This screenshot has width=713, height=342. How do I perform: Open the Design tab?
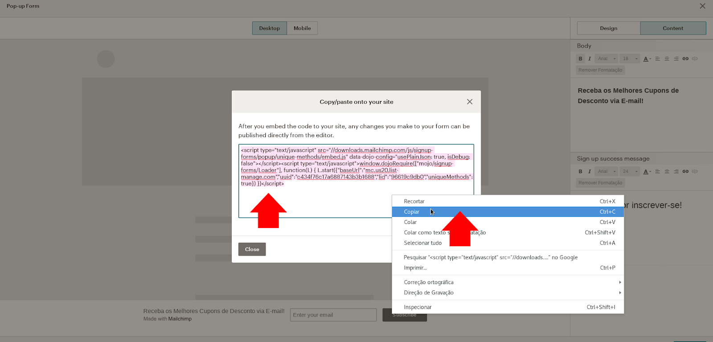coord(609,28)
